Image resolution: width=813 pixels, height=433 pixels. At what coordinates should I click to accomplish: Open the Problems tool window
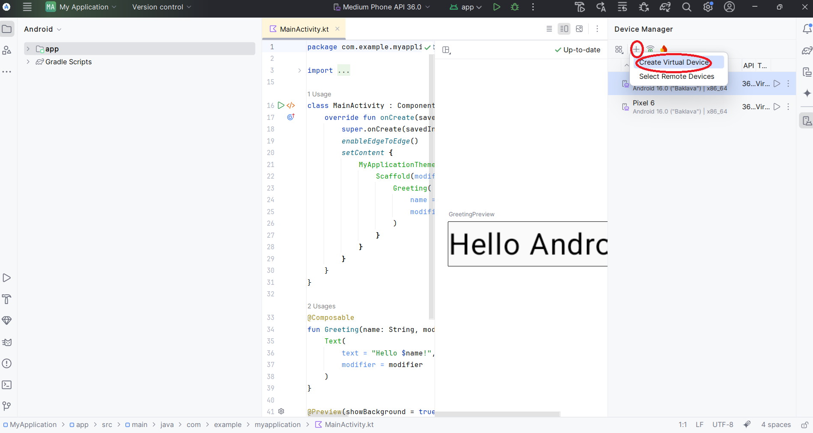tap(7, 364)
